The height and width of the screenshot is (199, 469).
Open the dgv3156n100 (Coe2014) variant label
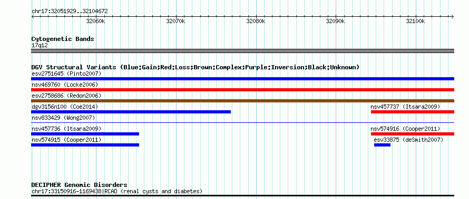pyautogui.click(x=65, y=107)
